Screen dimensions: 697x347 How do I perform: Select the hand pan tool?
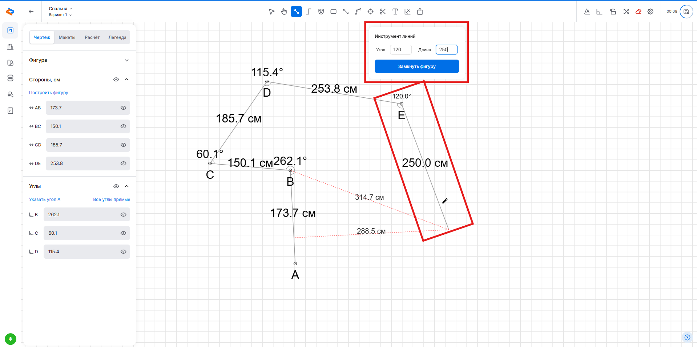coord(284,12)
